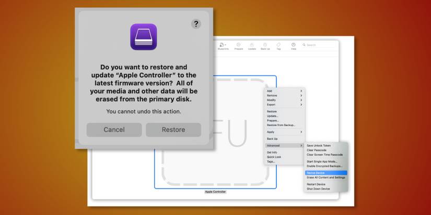The image size is (431, 215).
Task: Choose Tags... in the context menu
Action: (285, 161)
